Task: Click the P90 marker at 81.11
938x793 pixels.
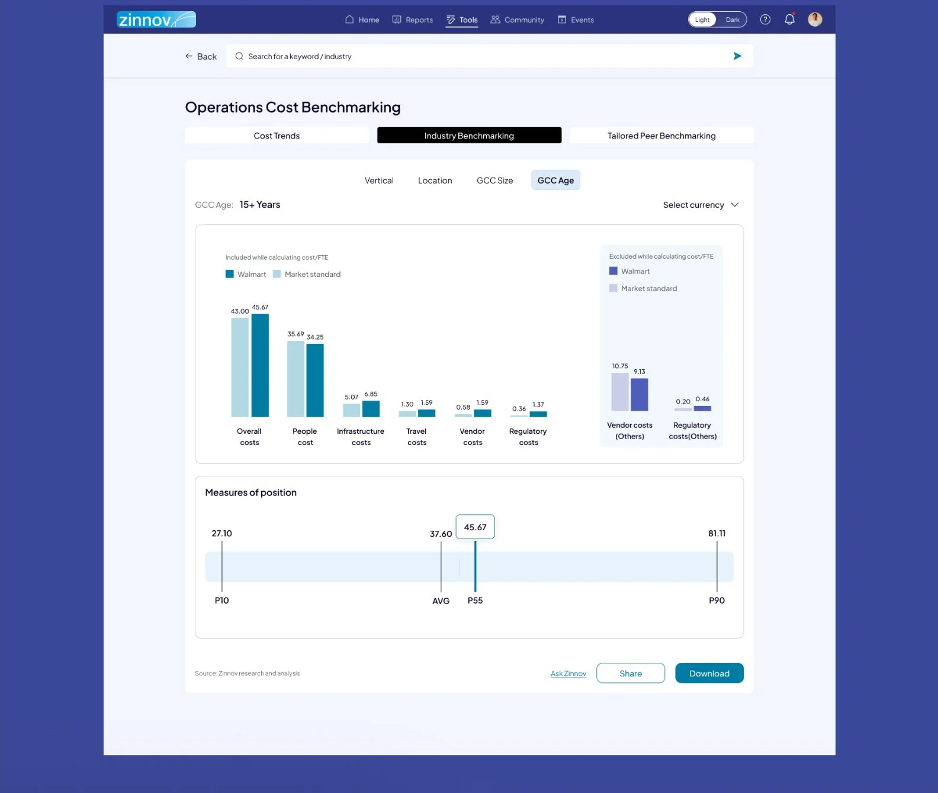Action: click(x=717, y=566)
